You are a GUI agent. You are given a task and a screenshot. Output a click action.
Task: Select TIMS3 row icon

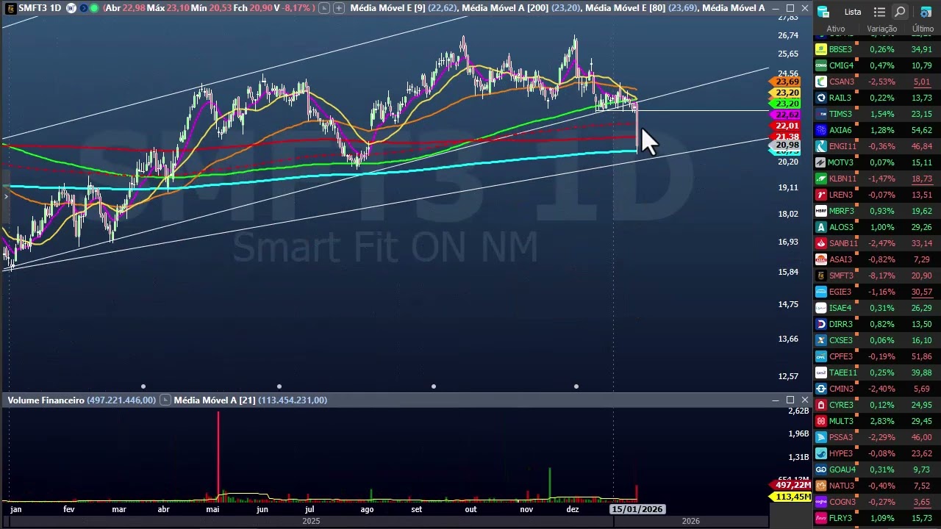point(821,114)
